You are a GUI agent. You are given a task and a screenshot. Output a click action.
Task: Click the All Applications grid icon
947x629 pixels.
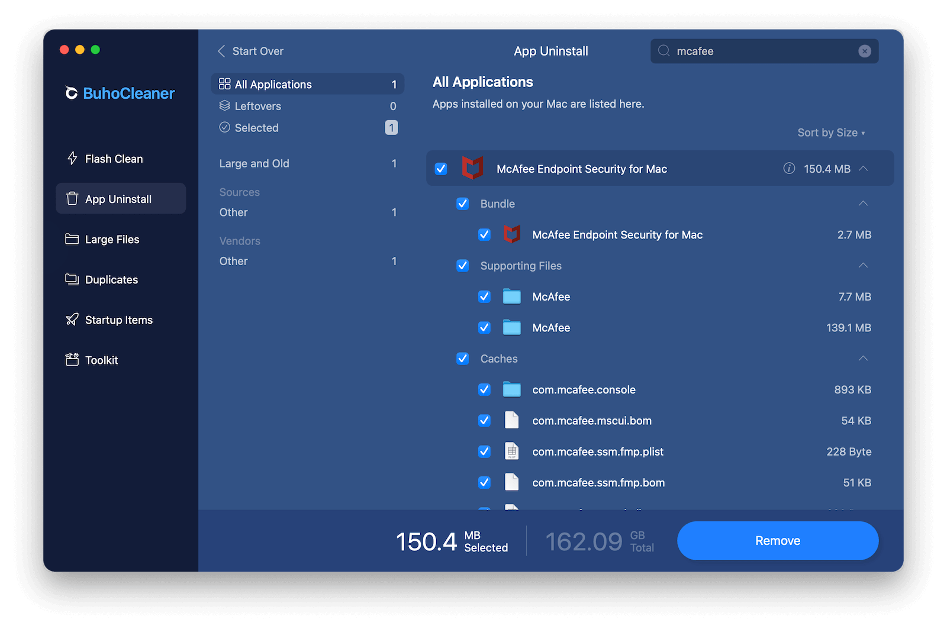click(x=225, y=84)
